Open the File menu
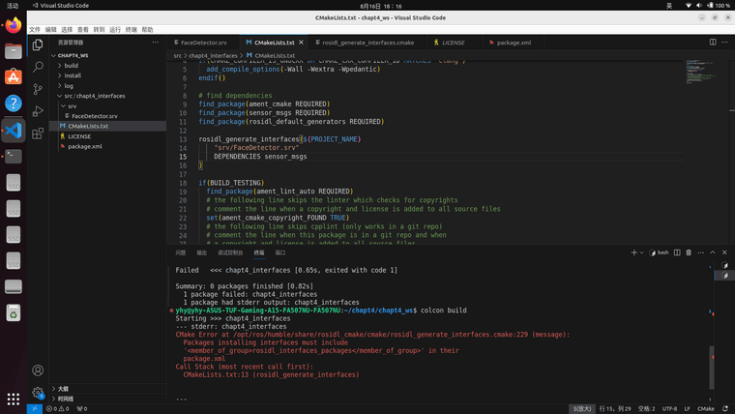Screen dimensions: 735x414 [35, 30]
